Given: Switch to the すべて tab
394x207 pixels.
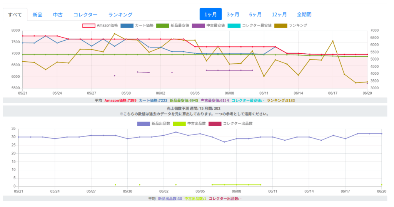Looking at the screenshot, I should tap(15, 15).
